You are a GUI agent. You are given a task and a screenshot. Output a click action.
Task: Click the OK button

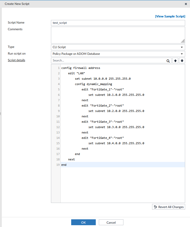[83, 222]
